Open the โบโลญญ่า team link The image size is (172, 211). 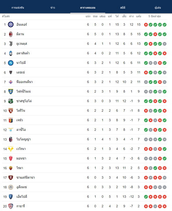pyautogui.click(x=24, y=139)
